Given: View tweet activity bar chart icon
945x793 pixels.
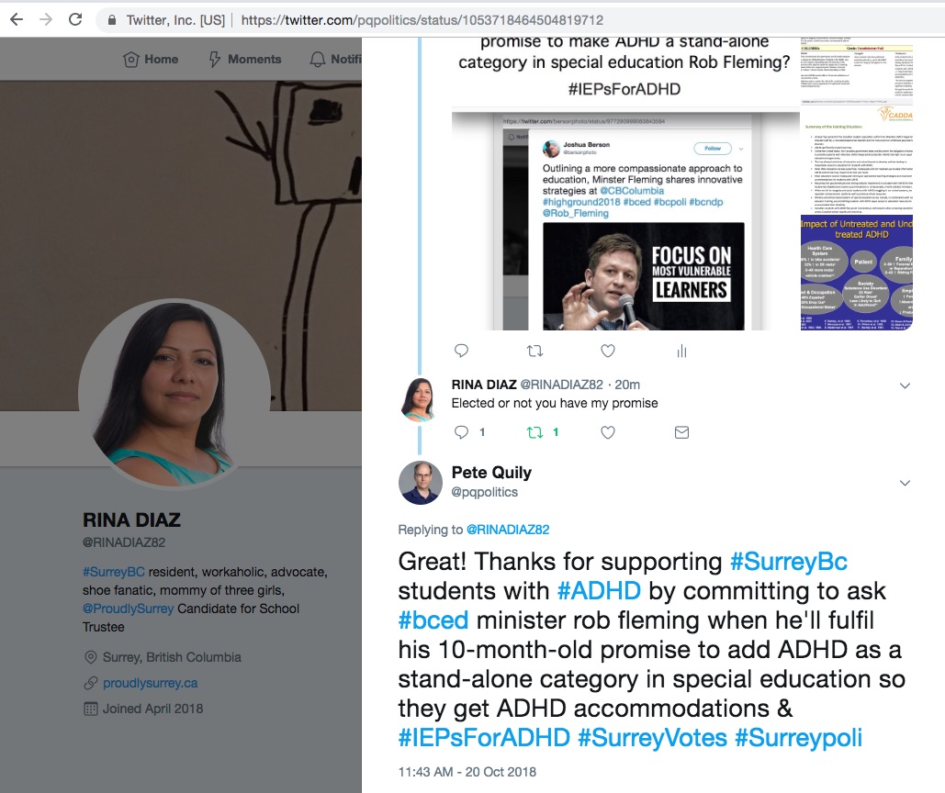Looking at the screenshot, I should pos(681,351).
